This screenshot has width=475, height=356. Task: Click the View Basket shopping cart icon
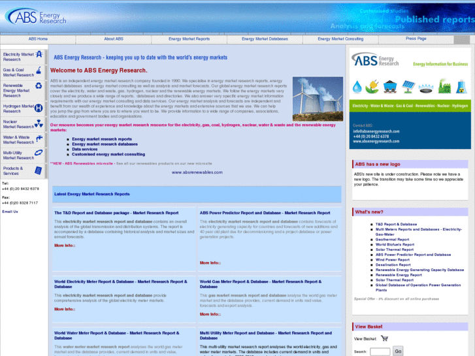384,338
